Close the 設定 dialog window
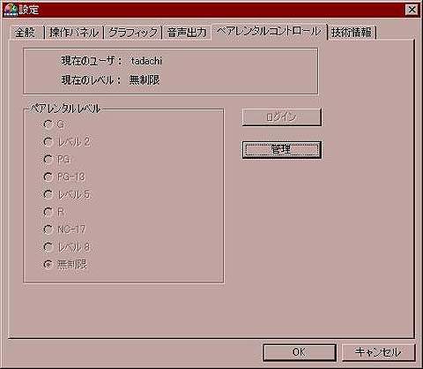This screenshot has height=369, width=423. (x=412, y=10)
